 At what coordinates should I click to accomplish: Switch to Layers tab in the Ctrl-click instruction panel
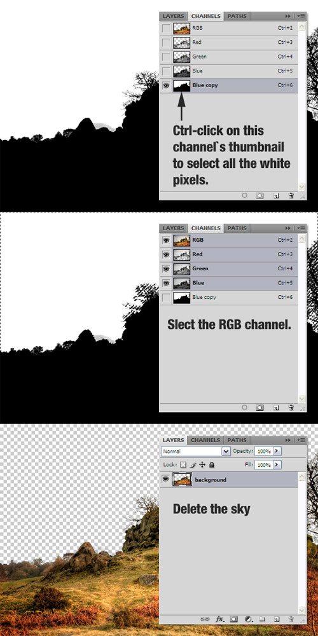(173, 17)
